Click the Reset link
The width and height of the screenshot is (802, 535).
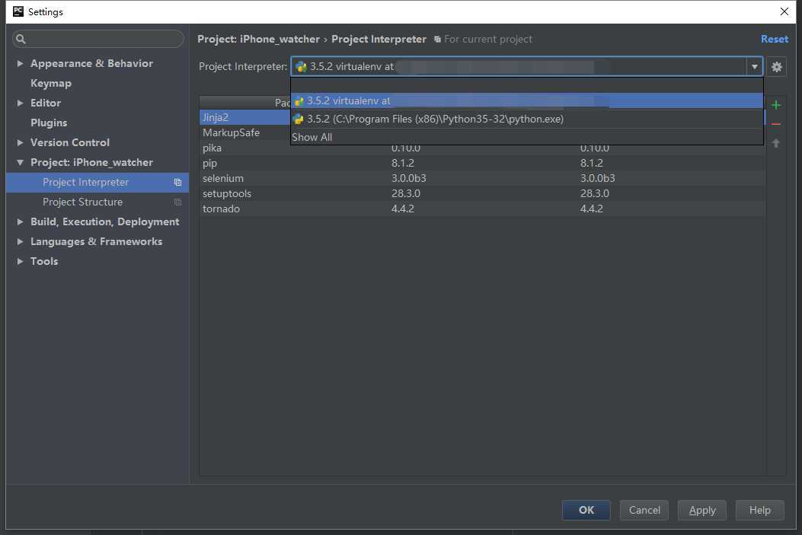(775, 39)
